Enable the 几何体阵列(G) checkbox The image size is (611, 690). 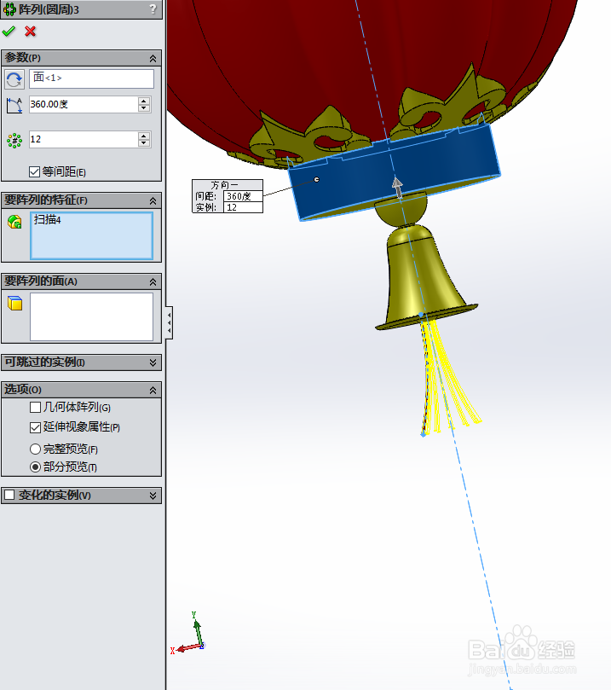point(35,408)
